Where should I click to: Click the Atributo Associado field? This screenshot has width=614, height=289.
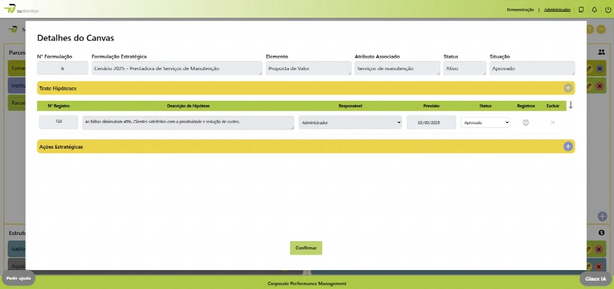pos(397,68)
